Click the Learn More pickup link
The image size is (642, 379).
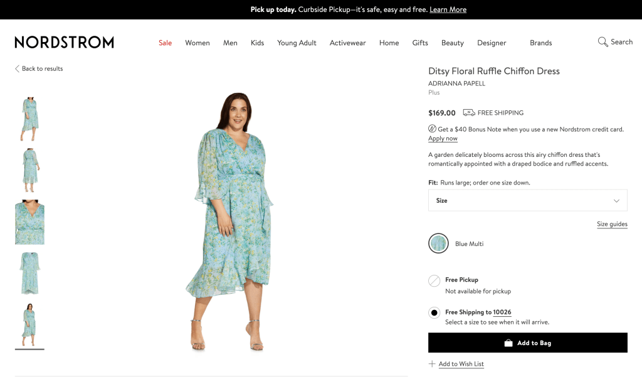pyautogui.click(x=448, y=9)
